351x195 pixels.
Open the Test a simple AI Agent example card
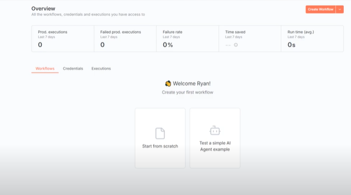coord(215,138)
